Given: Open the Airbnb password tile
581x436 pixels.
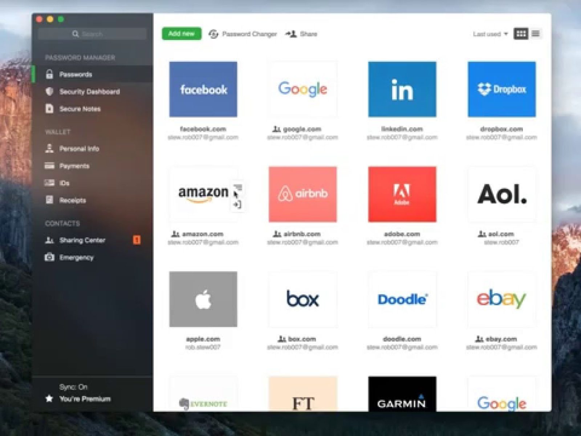Looking at the screenshot, I should click(x=303, y=194).
